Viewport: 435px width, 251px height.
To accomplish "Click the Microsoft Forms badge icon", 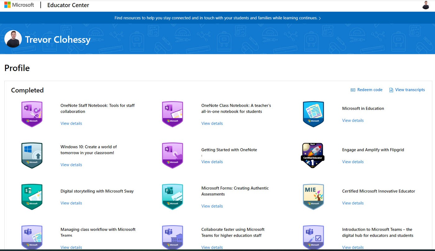I will point(172,197).
